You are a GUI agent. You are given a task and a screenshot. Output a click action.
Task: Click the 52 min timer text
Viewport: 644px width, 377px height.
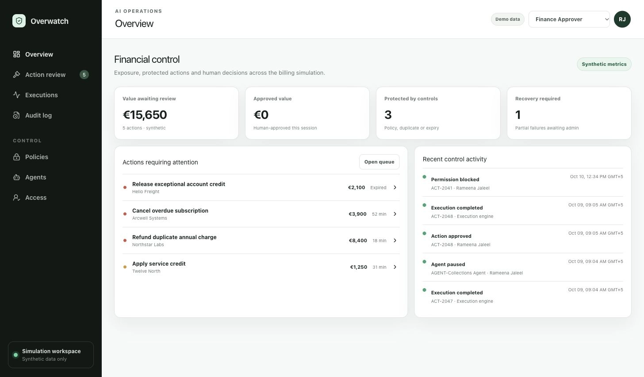379,214
